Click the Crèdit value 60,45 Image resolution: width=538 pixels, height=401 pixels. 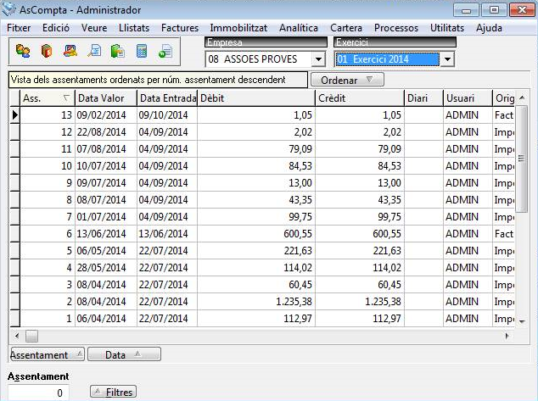coord(389,285)
